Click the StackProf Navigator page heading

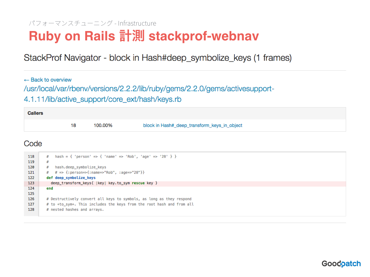pos(158,58)
